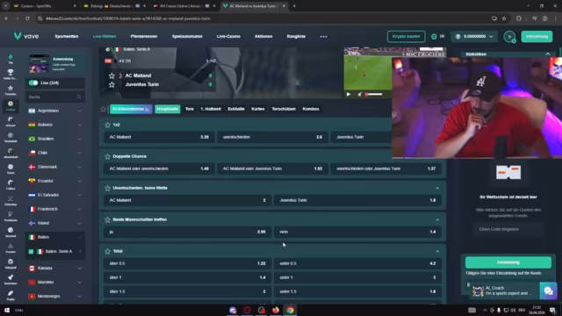Switch to the Tore tab

[x=190, y=109]
